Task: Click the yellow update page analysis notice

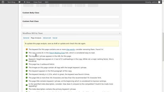Action: coord(71,43)
